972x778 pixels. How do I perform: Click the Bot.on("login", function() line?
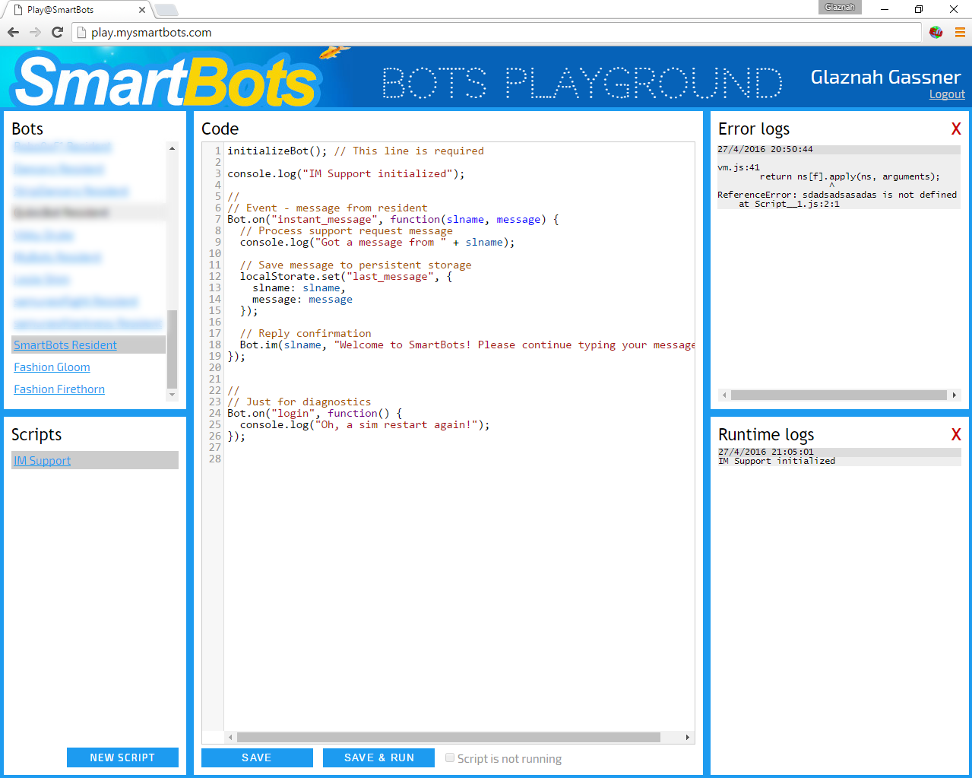pos(315,414)
